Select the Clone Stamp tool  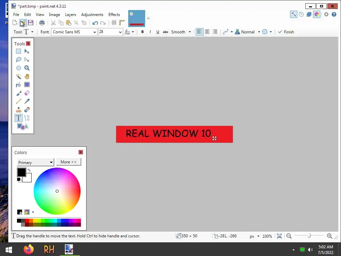[x=19, y=110]
